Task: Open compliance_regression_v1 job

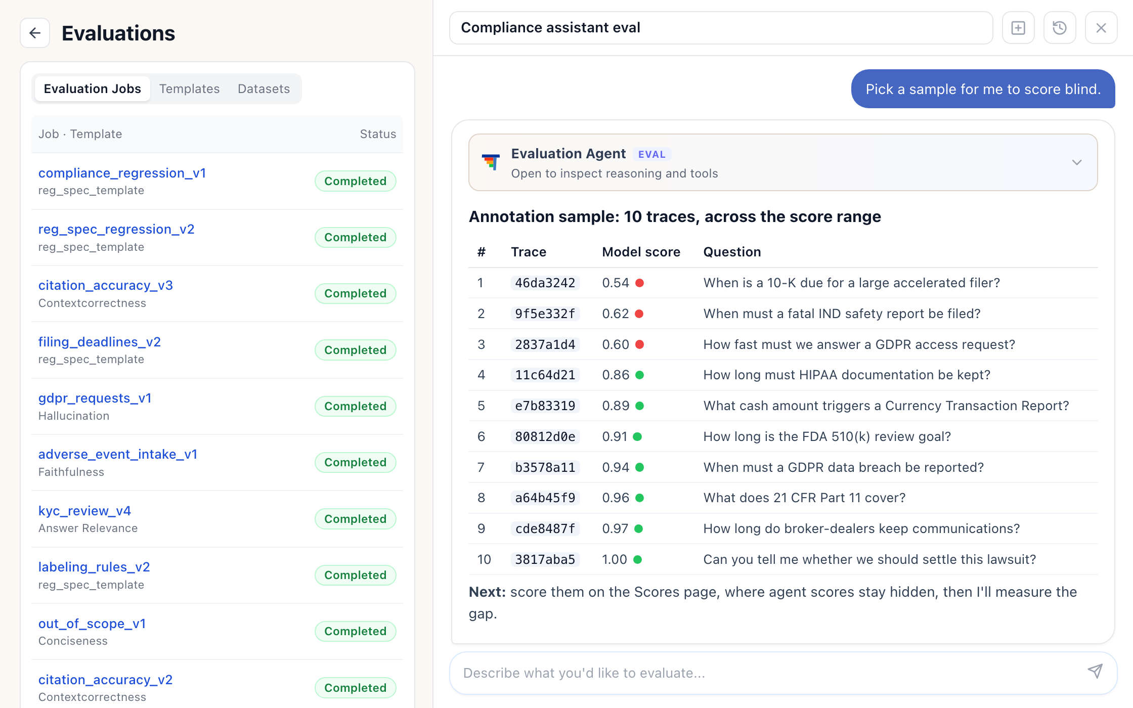Action: (x=122, y=173)
